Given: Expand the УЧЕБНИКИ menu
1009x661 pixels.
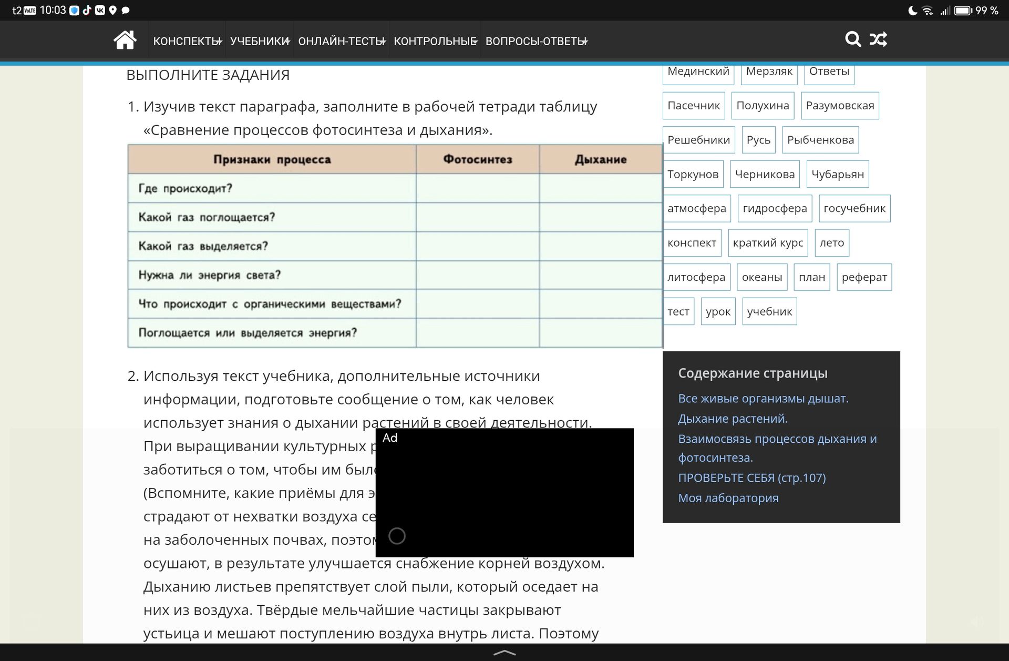Looking at the screenshot, I should [260, 41].
